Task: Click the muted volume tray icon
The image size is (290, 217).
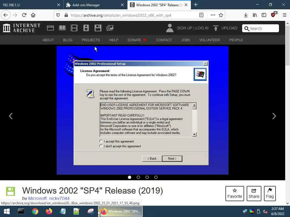Action: click(x=265, y=211)
